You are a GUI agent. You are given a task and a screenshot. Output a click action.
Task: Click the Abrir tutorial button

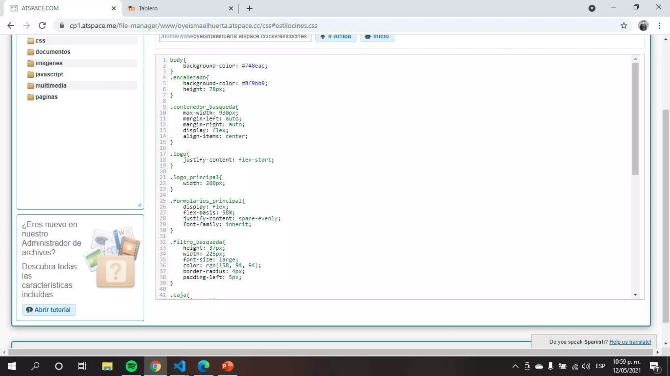[x=49, y=309]
